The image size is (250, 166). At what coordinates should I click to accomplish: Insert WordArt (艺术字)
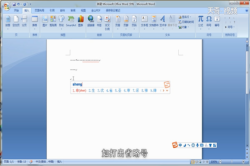coord(163,22)
